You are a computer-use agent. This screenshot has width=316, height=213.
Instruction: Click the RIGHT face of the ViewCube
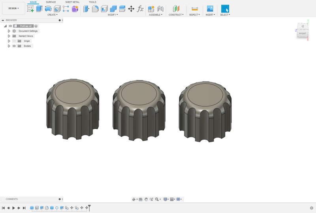[x=303, y=34]
